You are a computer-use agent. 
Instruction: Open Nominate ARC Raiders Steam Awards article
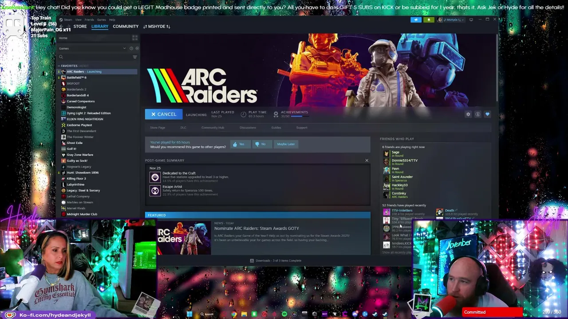tap(256, 229)
